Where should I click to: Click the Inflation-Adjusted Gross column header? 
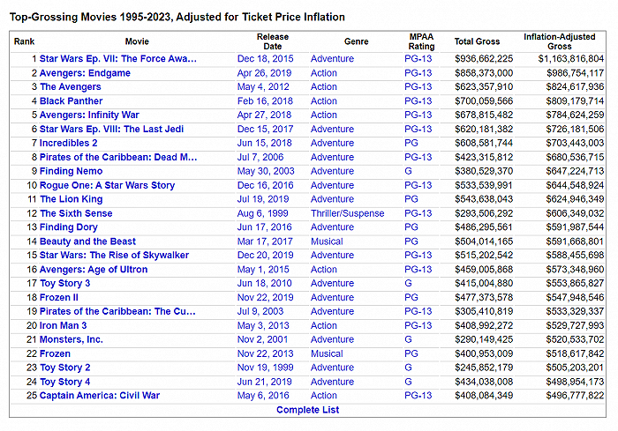pos(560,41)
